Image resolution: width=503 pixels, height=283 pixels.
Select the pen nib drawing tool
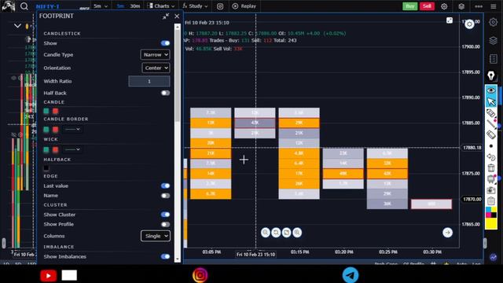491,75
